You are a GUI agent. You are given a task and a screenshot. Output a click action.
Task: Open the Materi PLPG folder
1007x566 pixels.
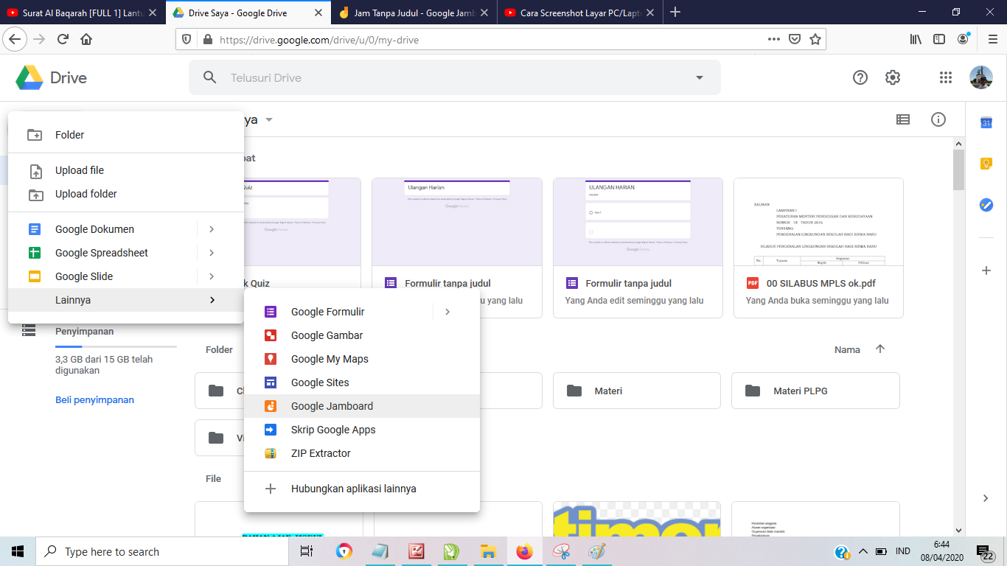(815, 391)
